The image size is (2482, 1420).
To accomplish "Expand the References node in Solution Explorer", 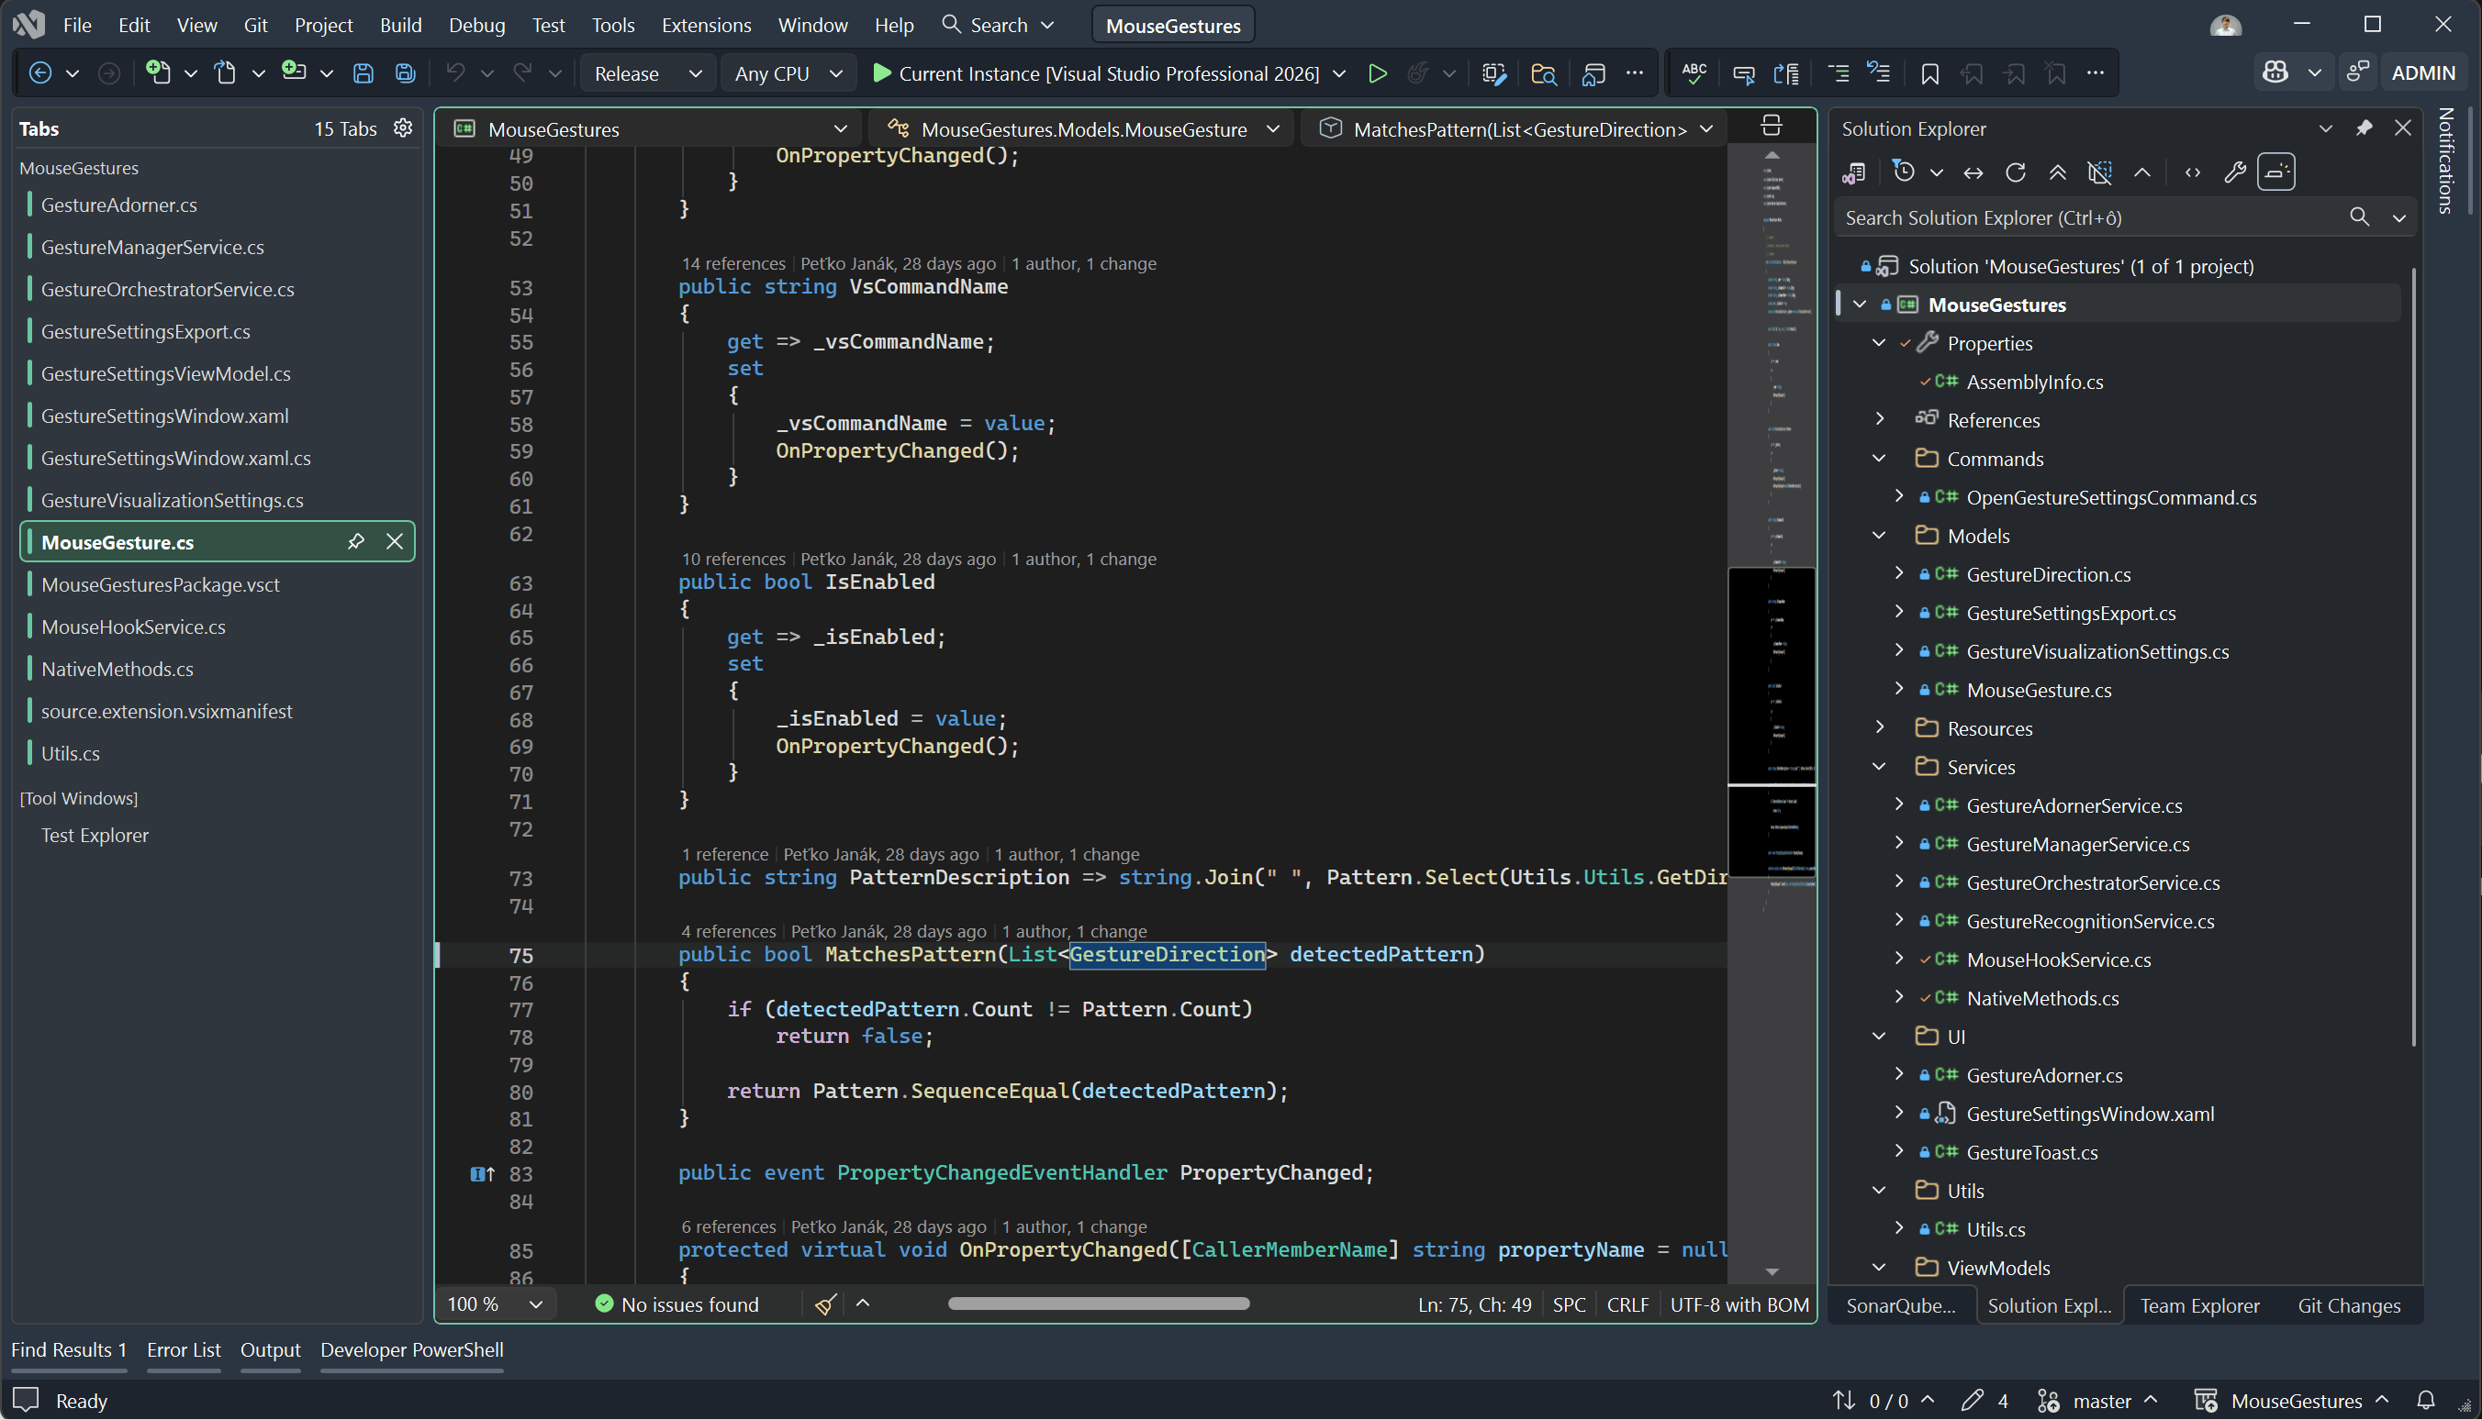I will [1879, 419].
